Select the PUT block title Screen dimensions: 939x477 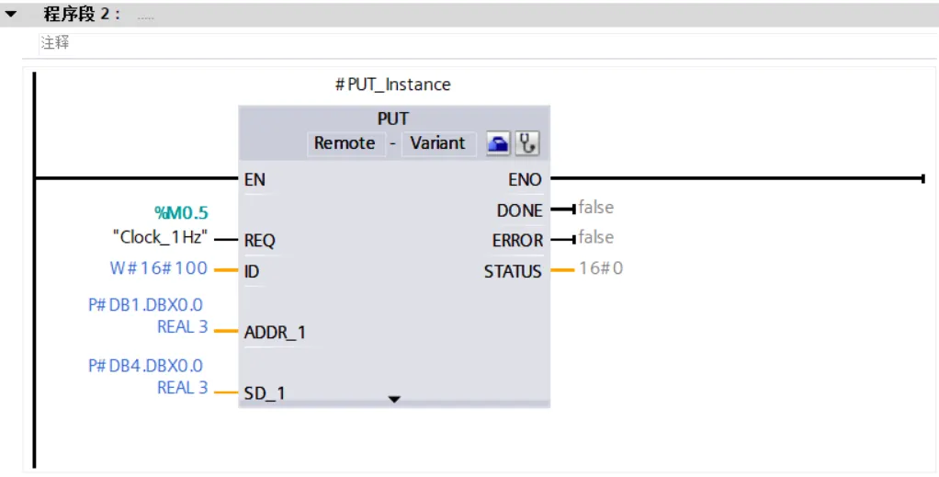click(393, 119)
